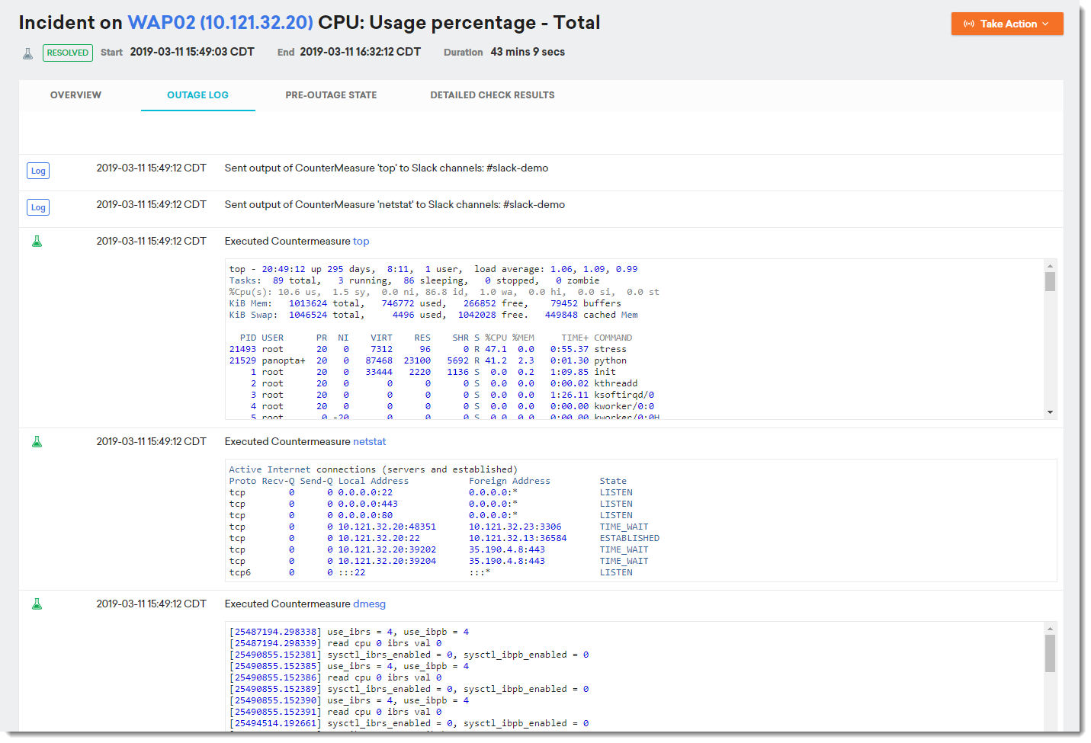Click the load average line in top output
This screenshot has width=1091, height=743.
[x=433, y=270]
